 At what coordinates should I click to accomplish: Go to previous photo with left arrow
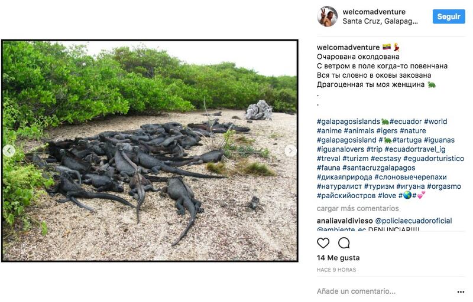[9, 150]
